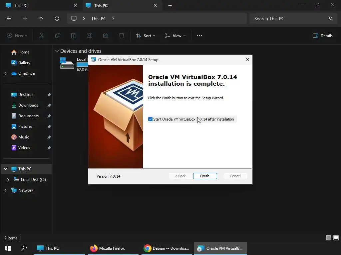The image size is (341, 255).
Task: Click the Paste icon in Explorer toolbar
Action: coord(74,36)
